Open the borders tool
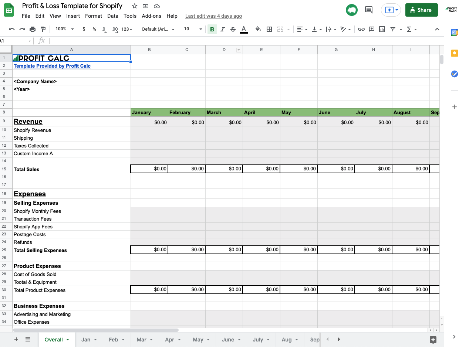The image size is (459, 347). click(269, 29)
